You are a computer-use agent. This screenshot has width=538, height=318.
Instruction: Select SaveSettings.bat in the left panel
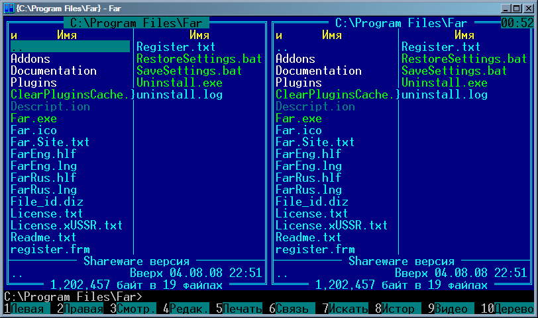pyautogui.click(x=189, y=71)
